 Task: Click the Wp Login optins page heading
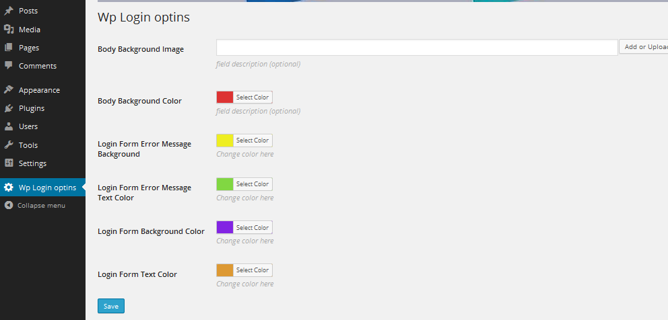click(x=143, y=17)
